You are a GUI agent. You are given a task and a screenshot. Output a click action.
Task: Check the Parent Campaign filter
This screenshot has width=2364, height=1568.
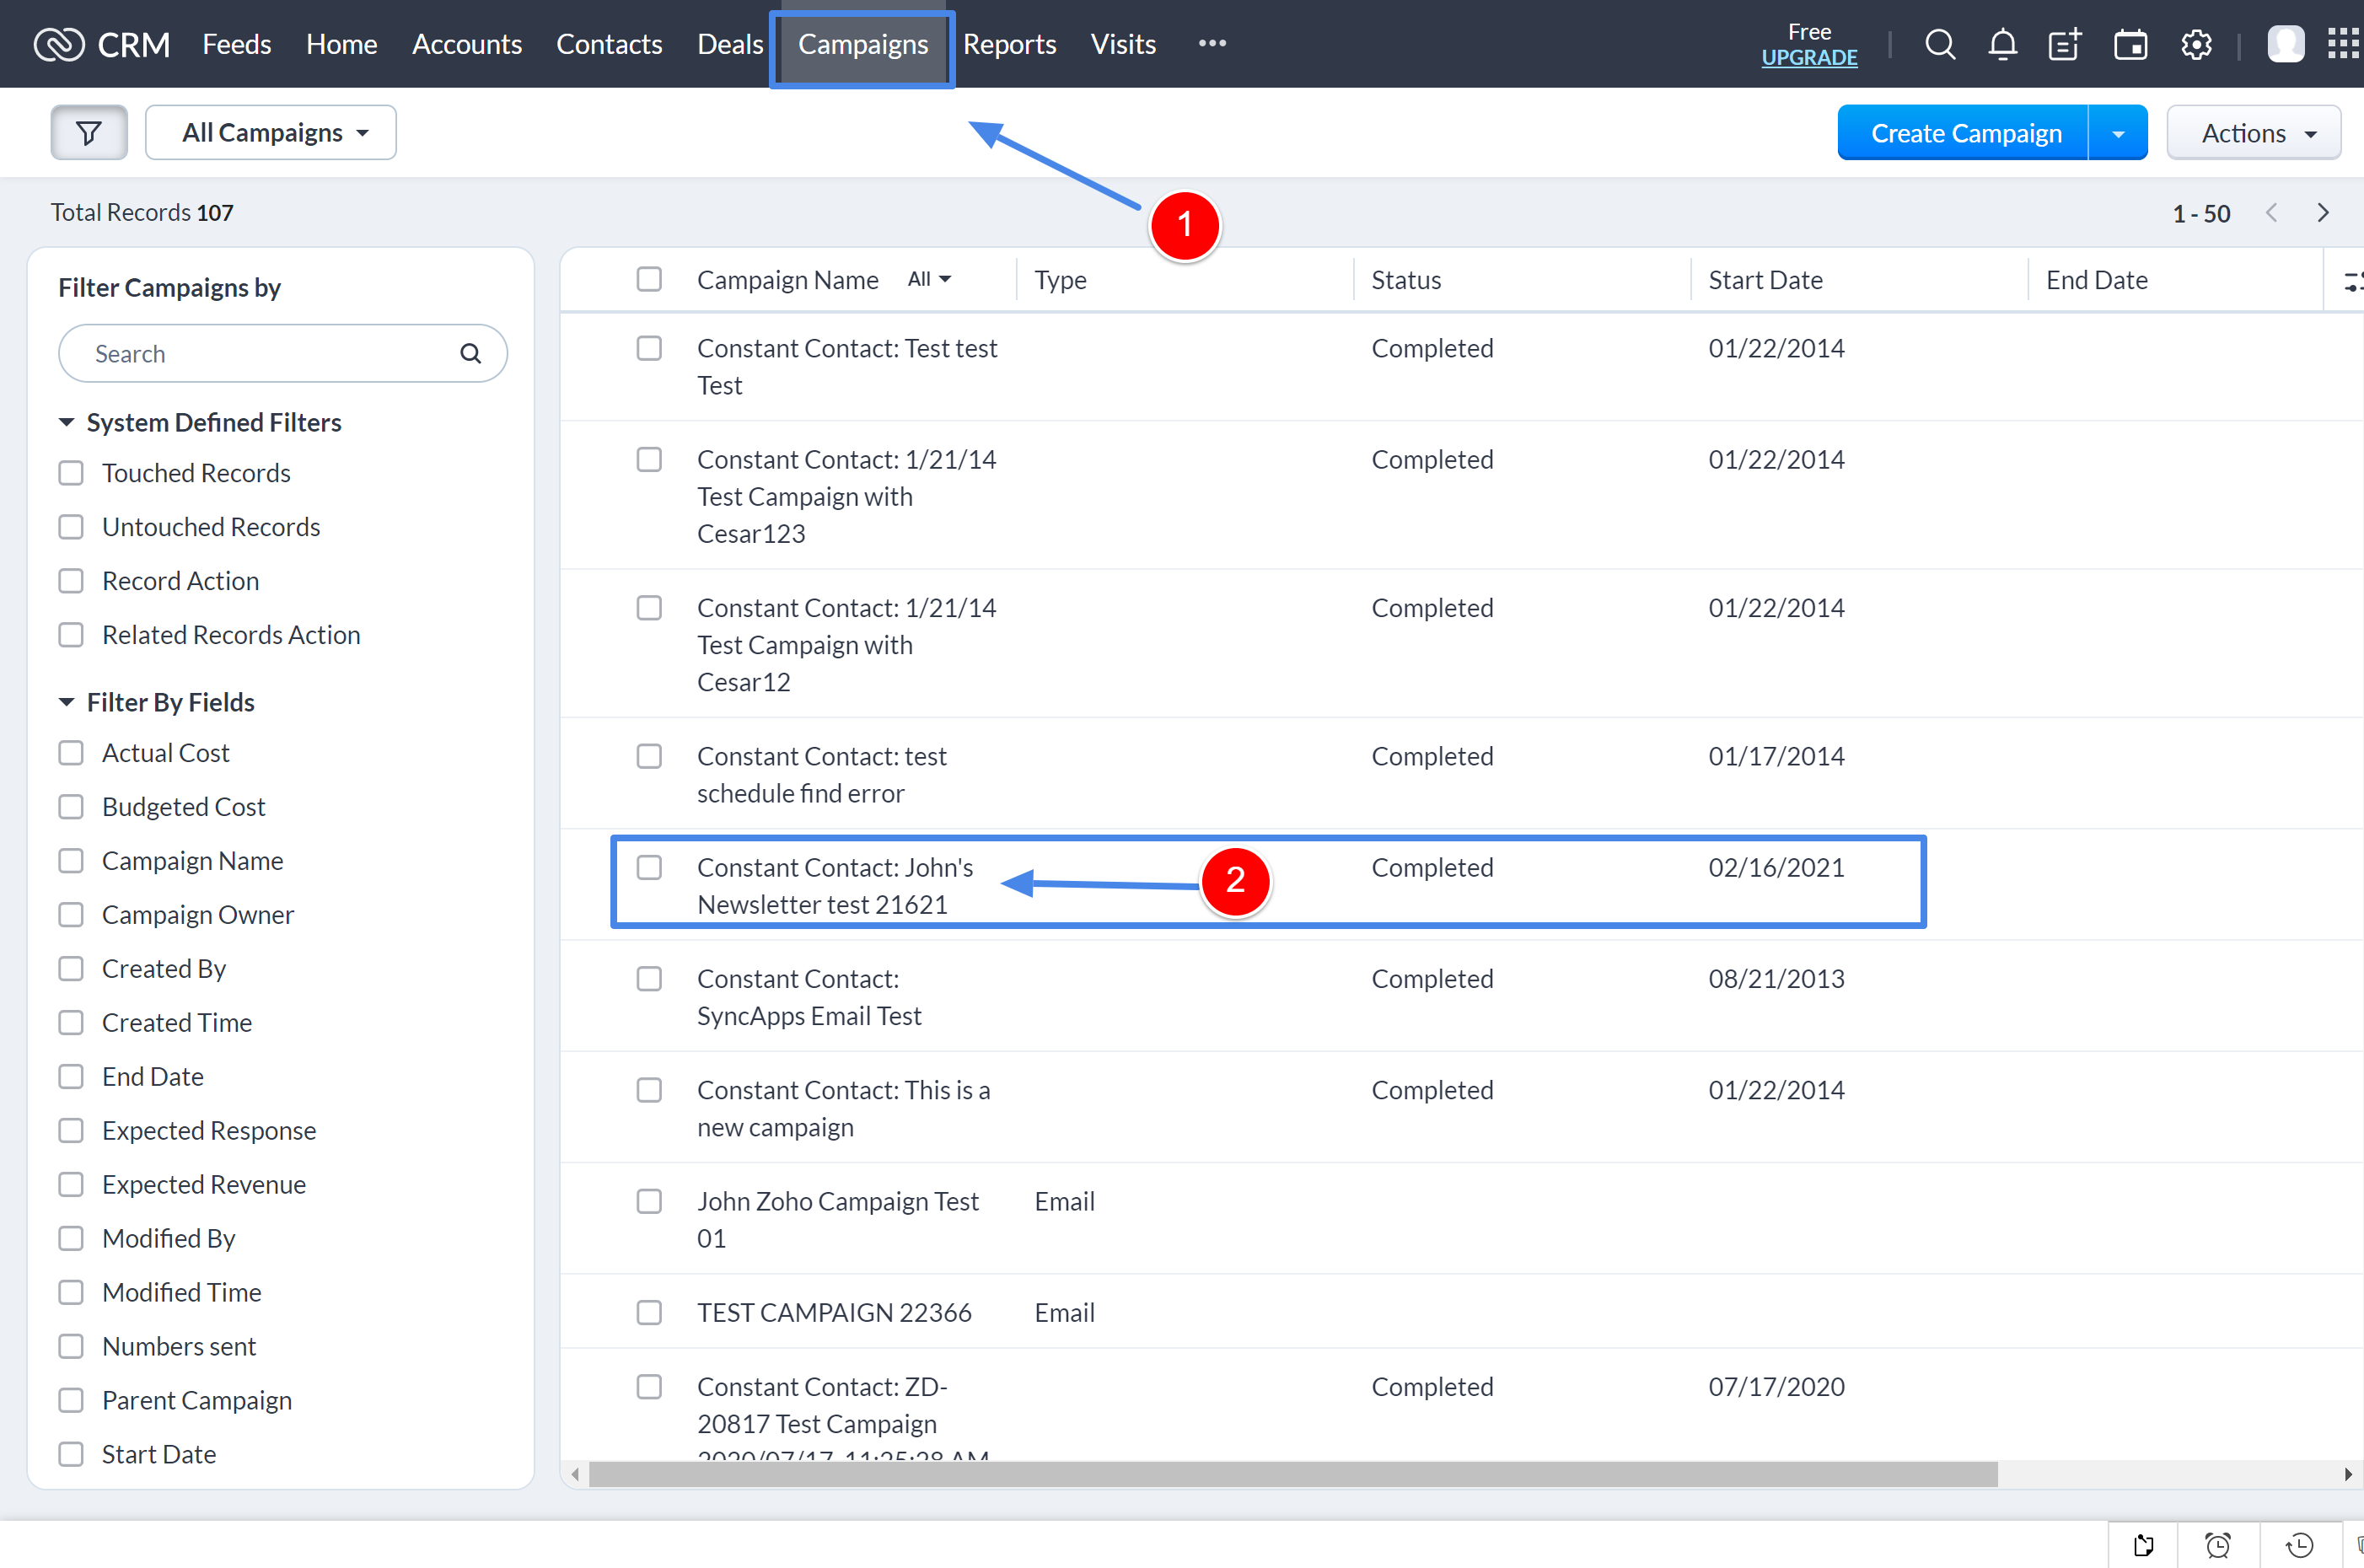[71, 1401]
